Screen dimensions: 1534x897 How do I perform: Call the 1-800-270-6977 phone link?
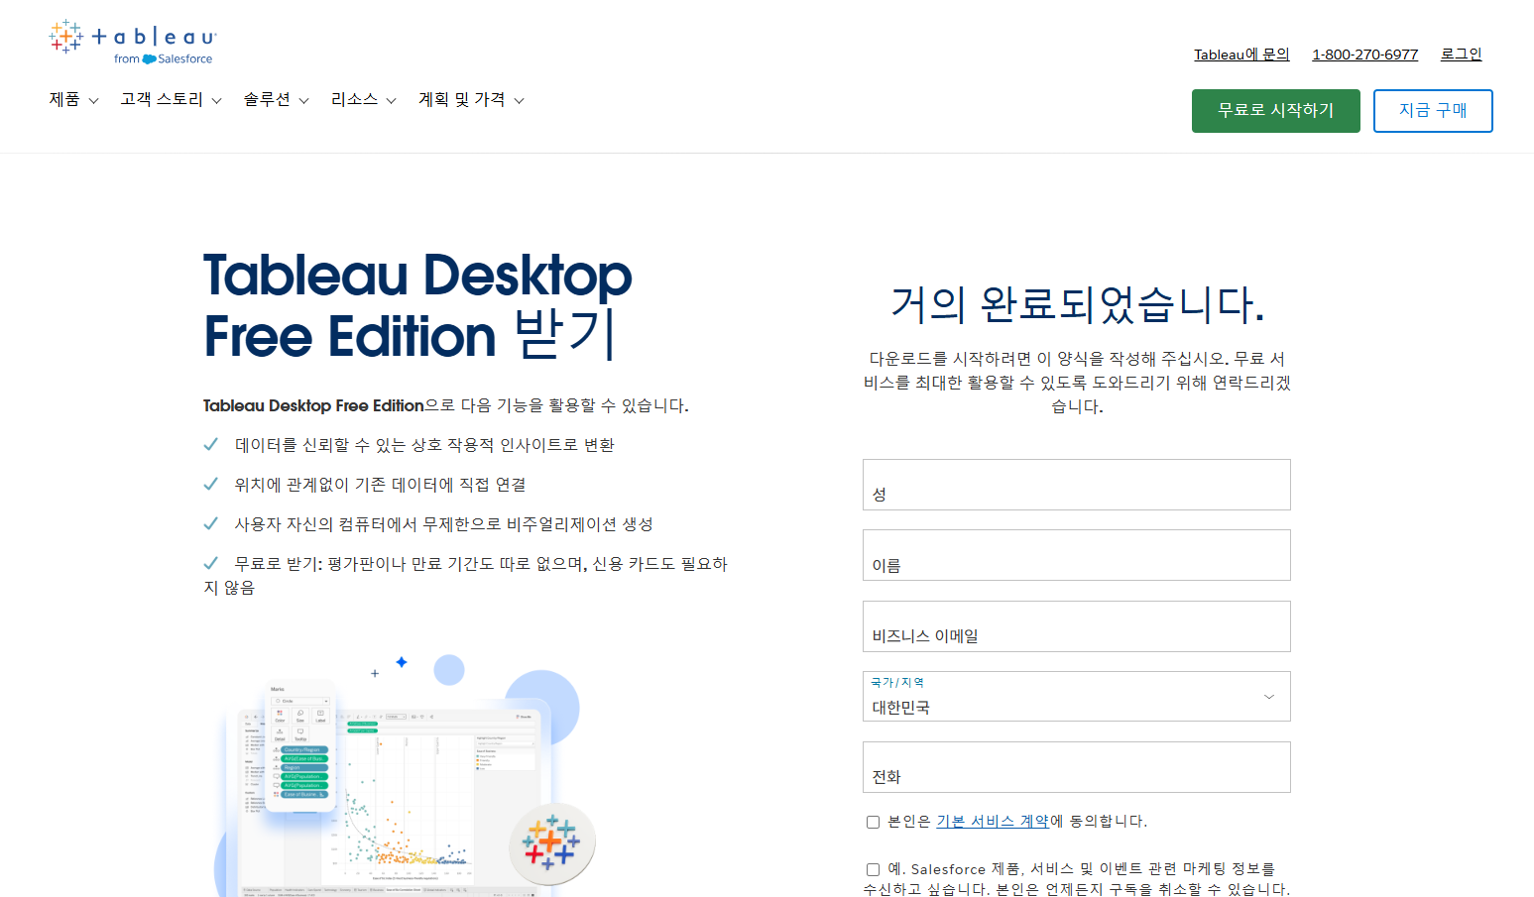1365,55
